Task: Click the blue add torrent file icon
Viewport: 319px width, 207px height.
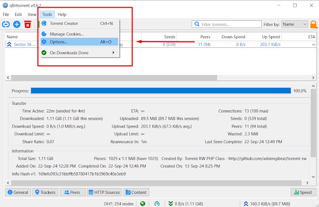Action: pyautogui.click(x=17, y=24)
